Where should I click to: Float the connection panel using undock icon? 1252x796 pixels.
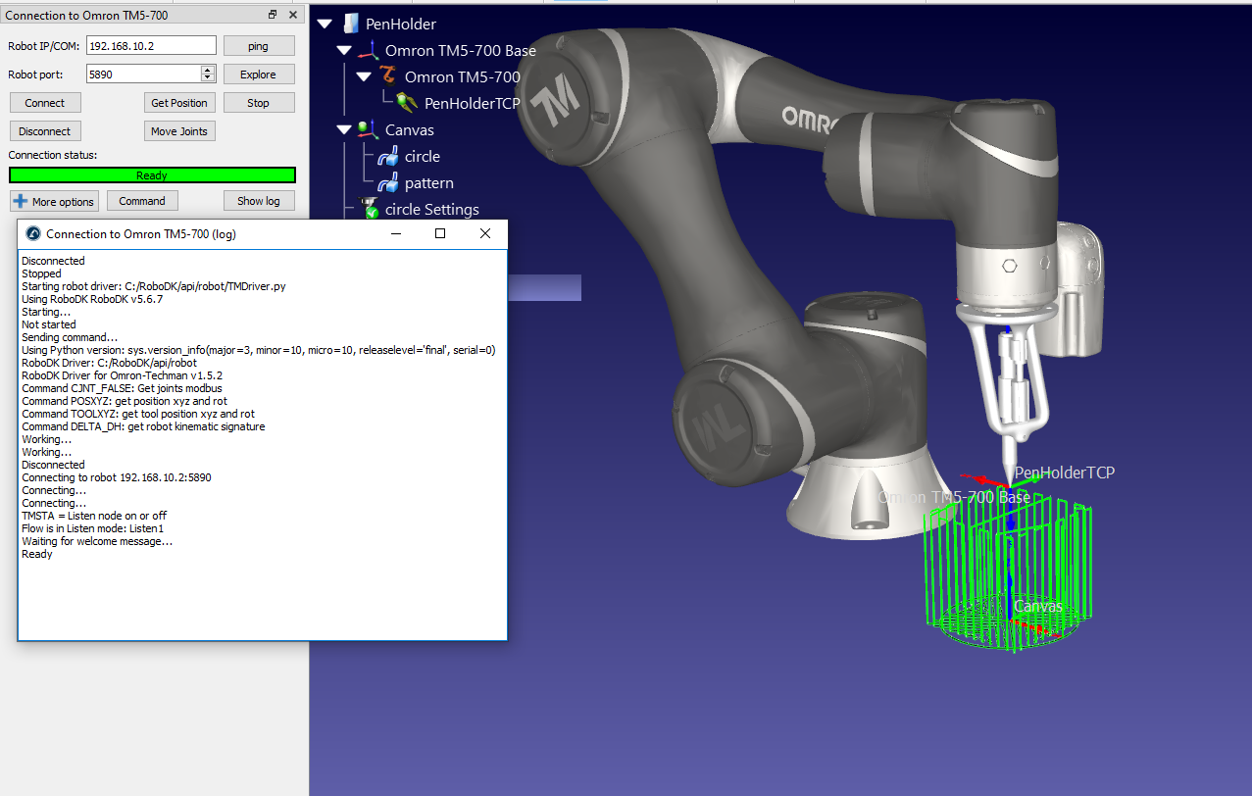pyautogui.click(x=273, y=15)
